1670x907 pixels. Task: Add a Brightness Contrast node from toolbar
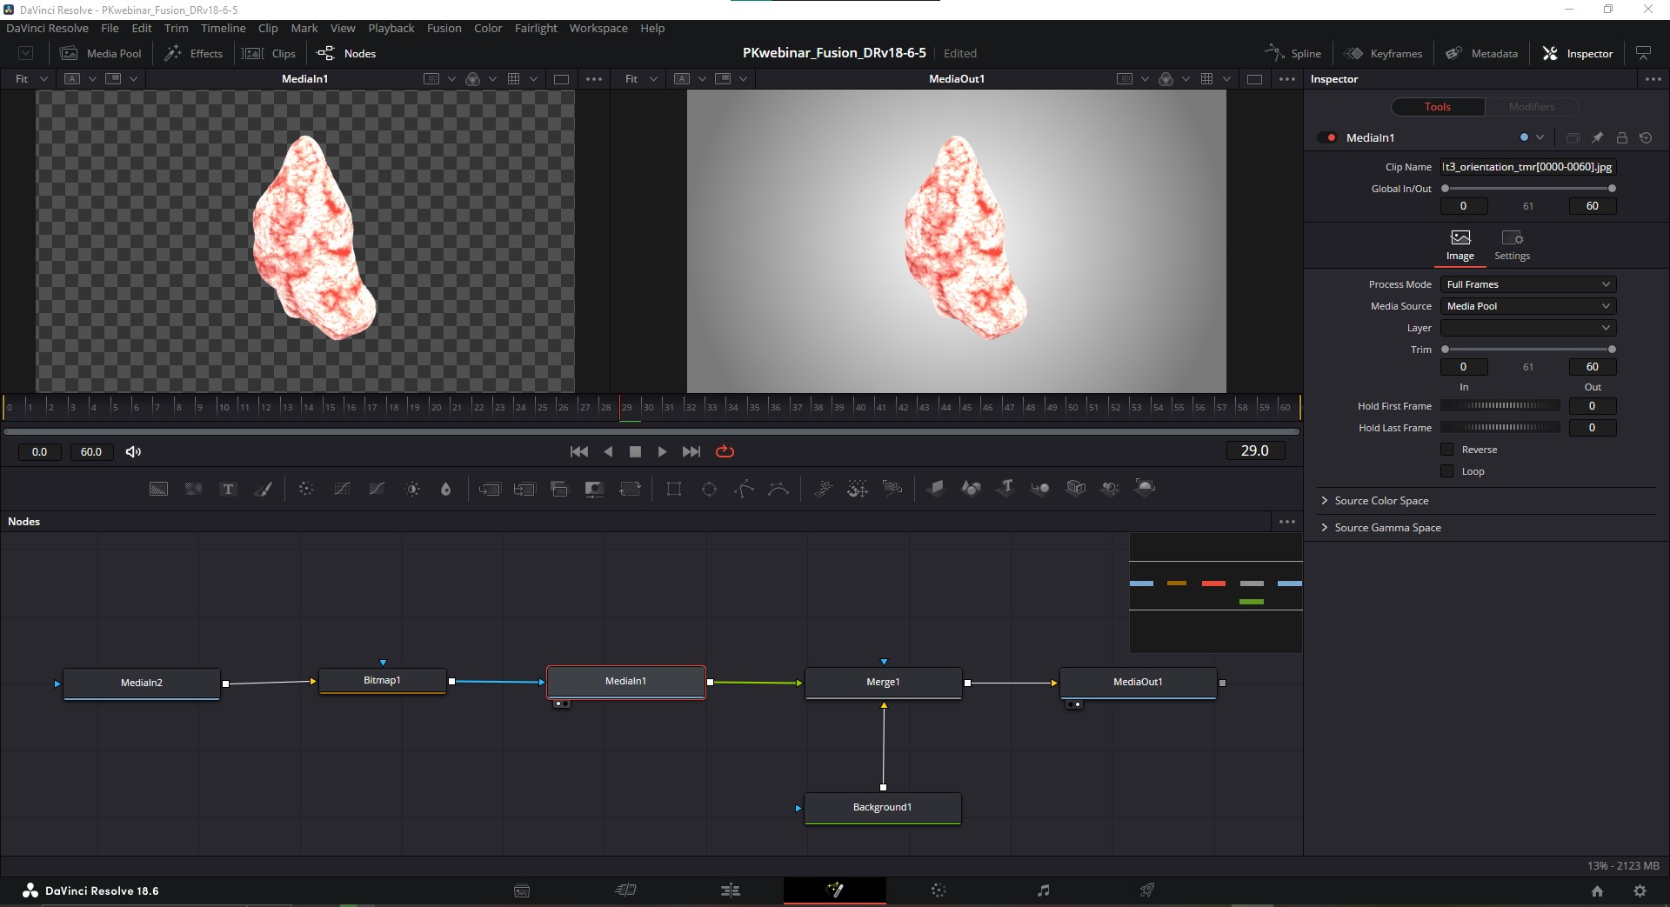pyautogui.click(x=412, y=489)
